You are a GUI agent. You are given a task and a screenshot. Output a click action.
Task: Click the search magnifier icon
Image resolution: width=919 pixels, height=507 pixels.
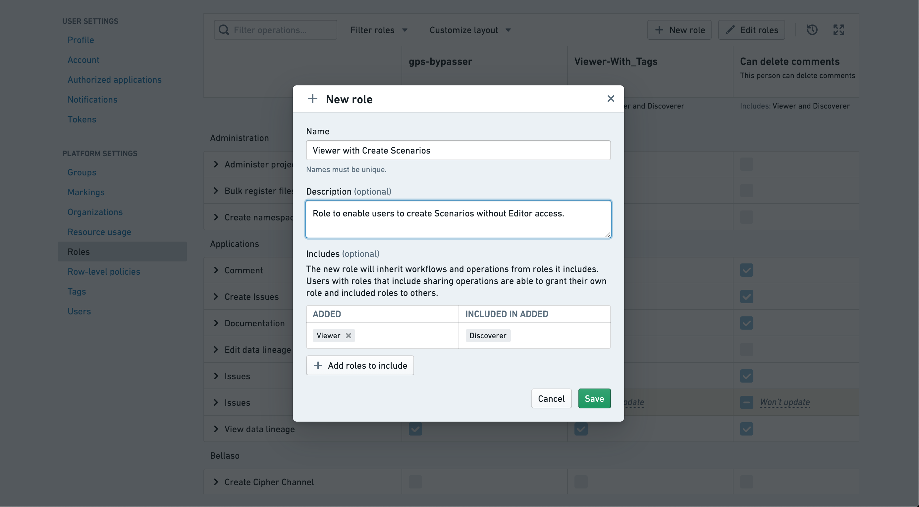coord(224,30)
